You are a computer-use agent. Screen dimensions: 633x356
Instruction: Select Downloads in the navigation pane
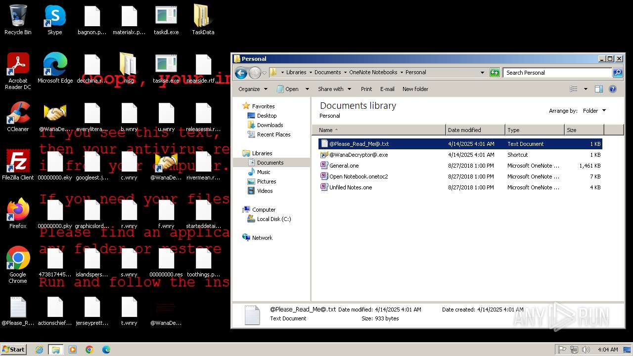(270, 125)
